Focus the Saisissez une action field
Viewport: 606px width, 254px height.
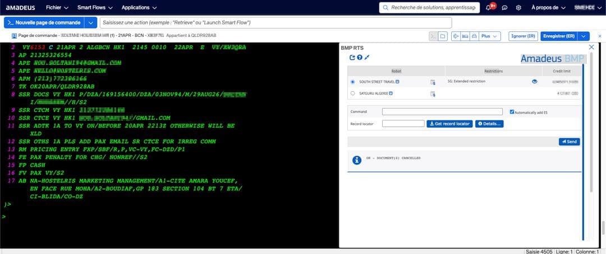pos(276,23)
